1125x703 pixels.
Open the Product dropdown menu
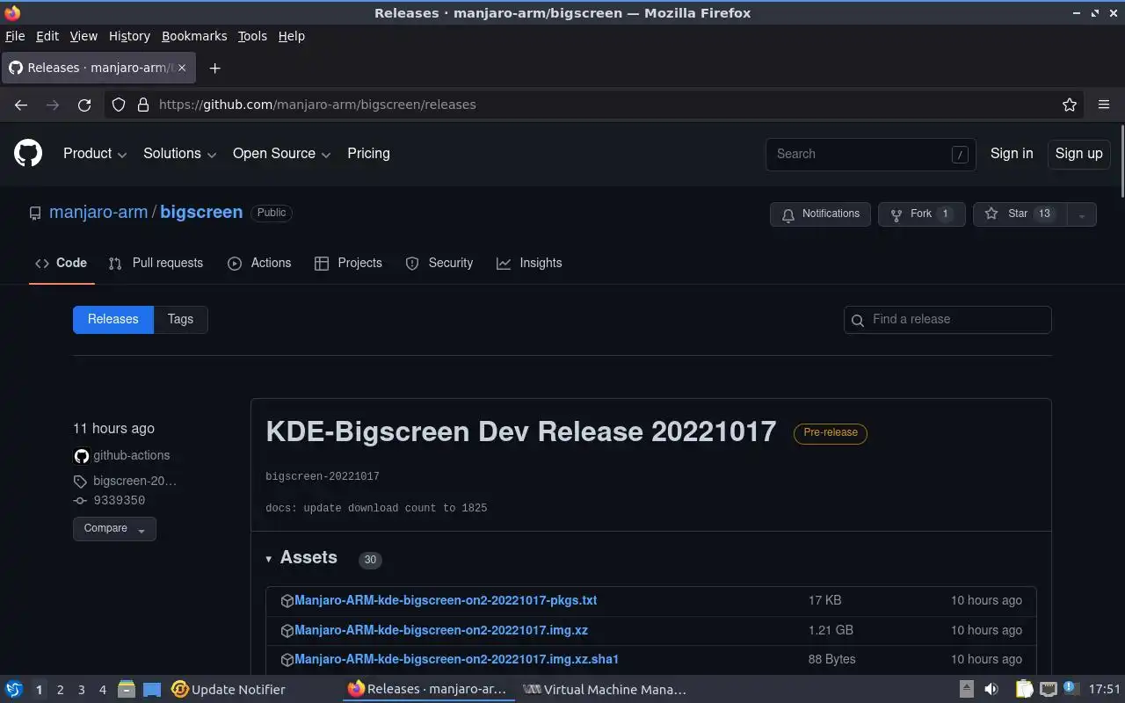95,154
